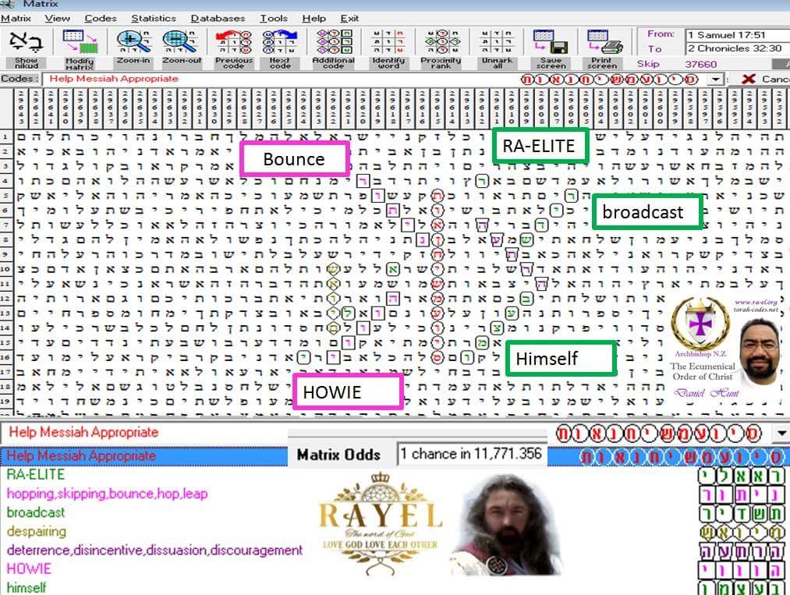
Task: Open the Help menu
Action: tap(314, 18)
